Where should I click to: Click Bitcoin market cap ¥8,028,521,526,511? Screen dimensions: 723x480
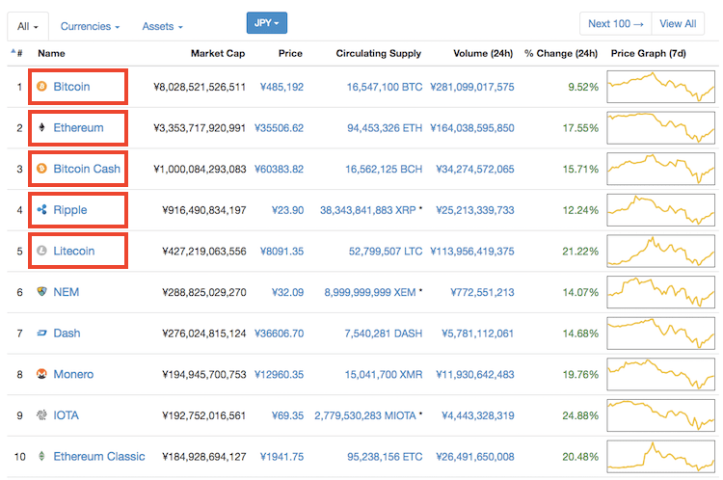point(200,87)
